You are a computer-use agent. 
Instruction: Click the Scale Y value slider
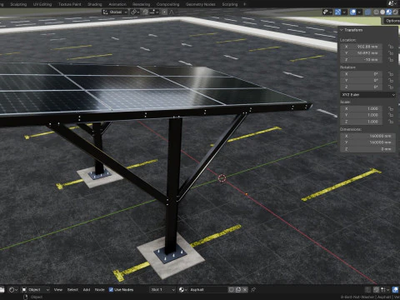click(362, 115)
